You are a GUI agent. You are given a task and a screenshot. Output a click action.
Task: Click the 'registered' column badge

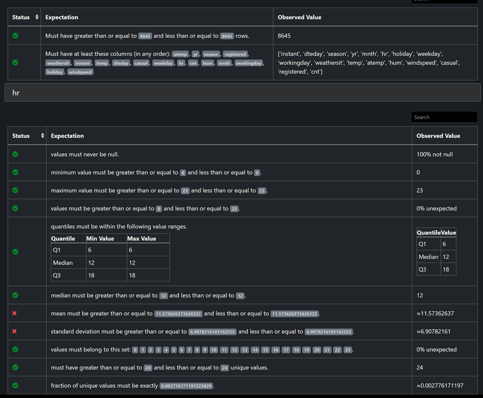pos(235,54)
